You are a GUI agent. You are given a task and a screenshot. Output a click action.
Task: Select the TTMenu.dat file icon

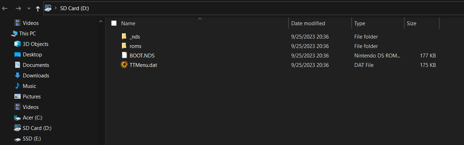pyautogui.click(x=124, y=65)
